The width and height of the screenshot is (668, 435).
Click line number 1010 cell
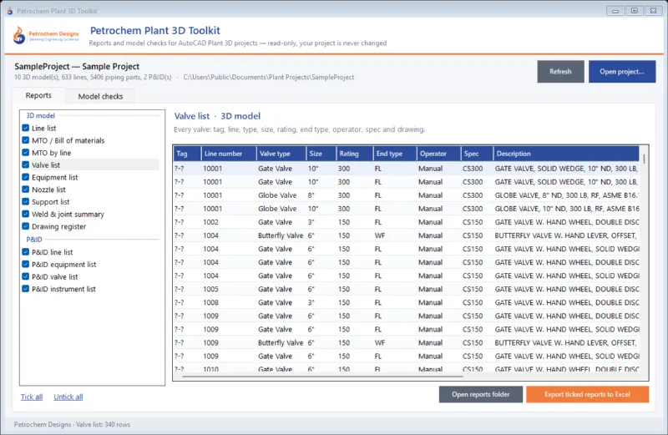(x=211, y=369)
